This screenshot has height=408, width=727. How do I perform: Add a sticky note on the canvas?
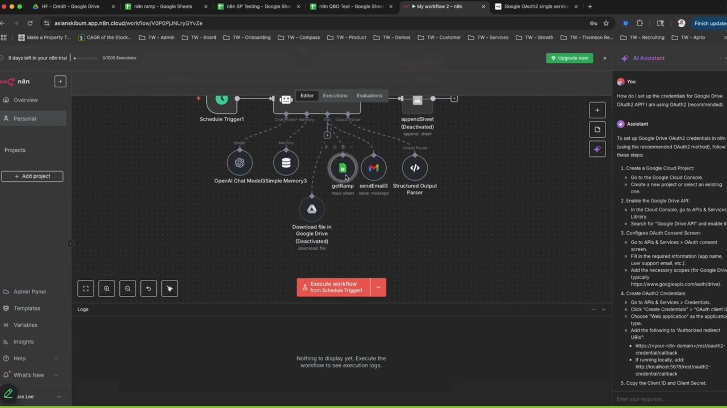(x=597, y=130)
